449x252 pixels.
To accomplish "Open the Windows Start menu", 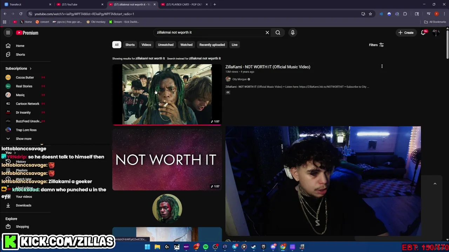I will pyautogui.click(x=147, y=247).
